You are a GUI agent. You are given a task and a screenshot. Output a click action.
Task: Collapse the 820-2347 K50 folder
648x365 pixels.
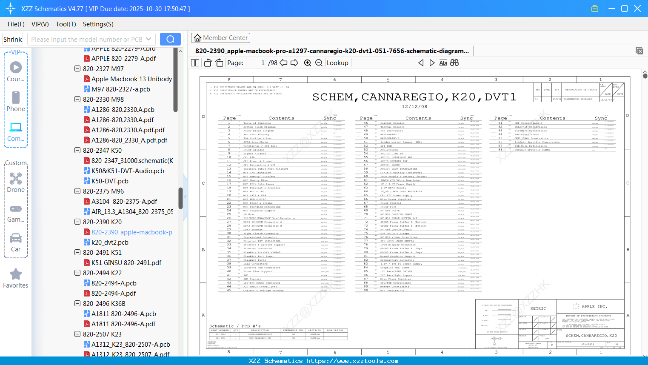(x=77, y=150)
